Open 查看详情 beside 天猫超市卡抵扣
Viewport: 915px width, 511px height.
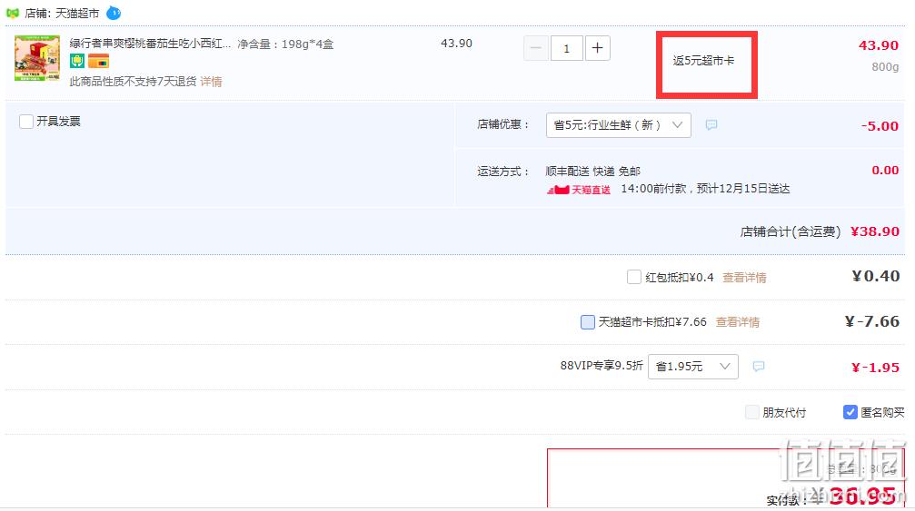(x=738, y=321)
